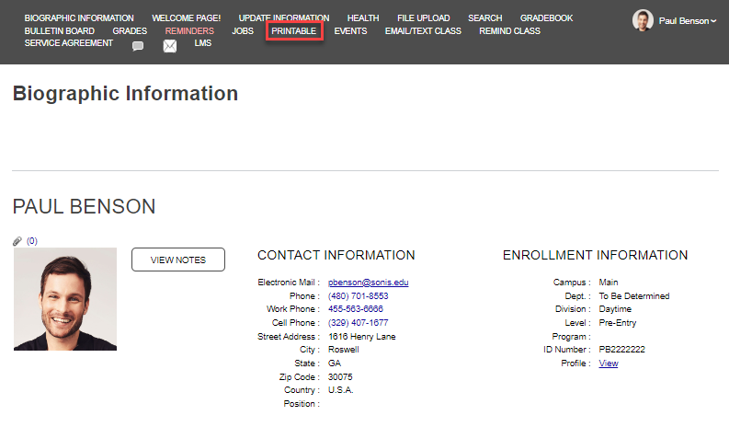
Task: Go to the Gradebook menu
Action: 546,18
